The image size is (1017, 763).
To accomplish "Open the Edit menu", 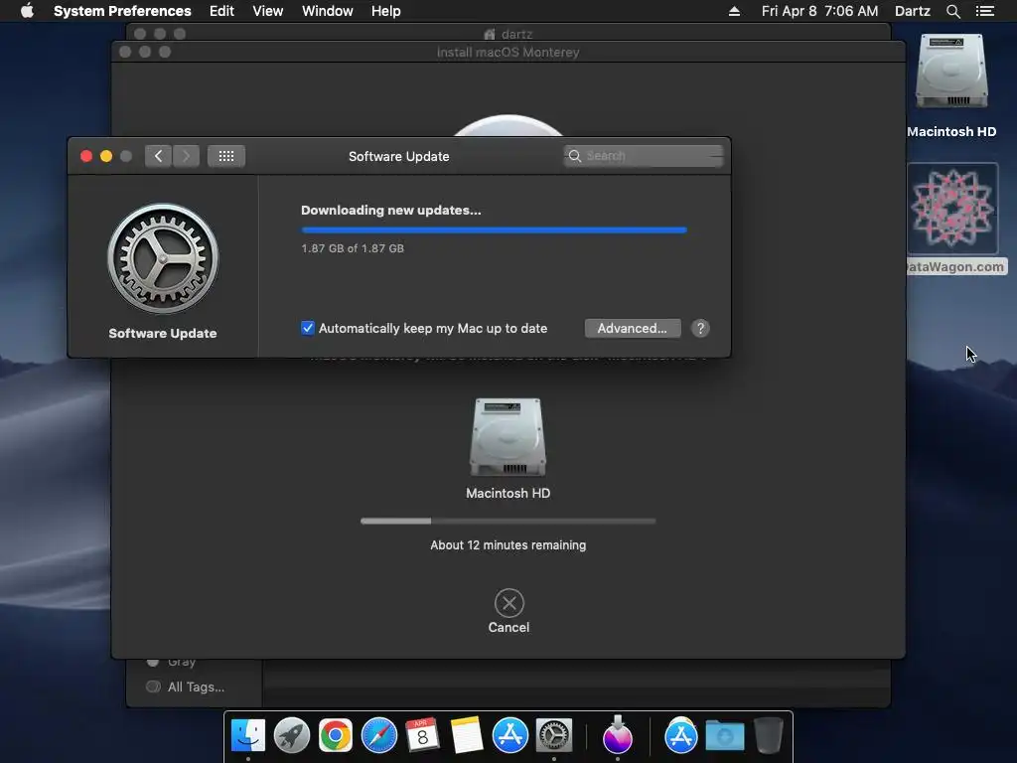I will tap(221, 11).
